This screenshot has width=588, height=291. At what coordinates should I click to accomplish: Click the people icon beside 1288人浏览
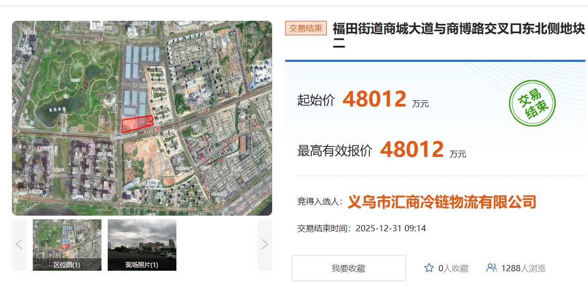click(x=491, y=268)
